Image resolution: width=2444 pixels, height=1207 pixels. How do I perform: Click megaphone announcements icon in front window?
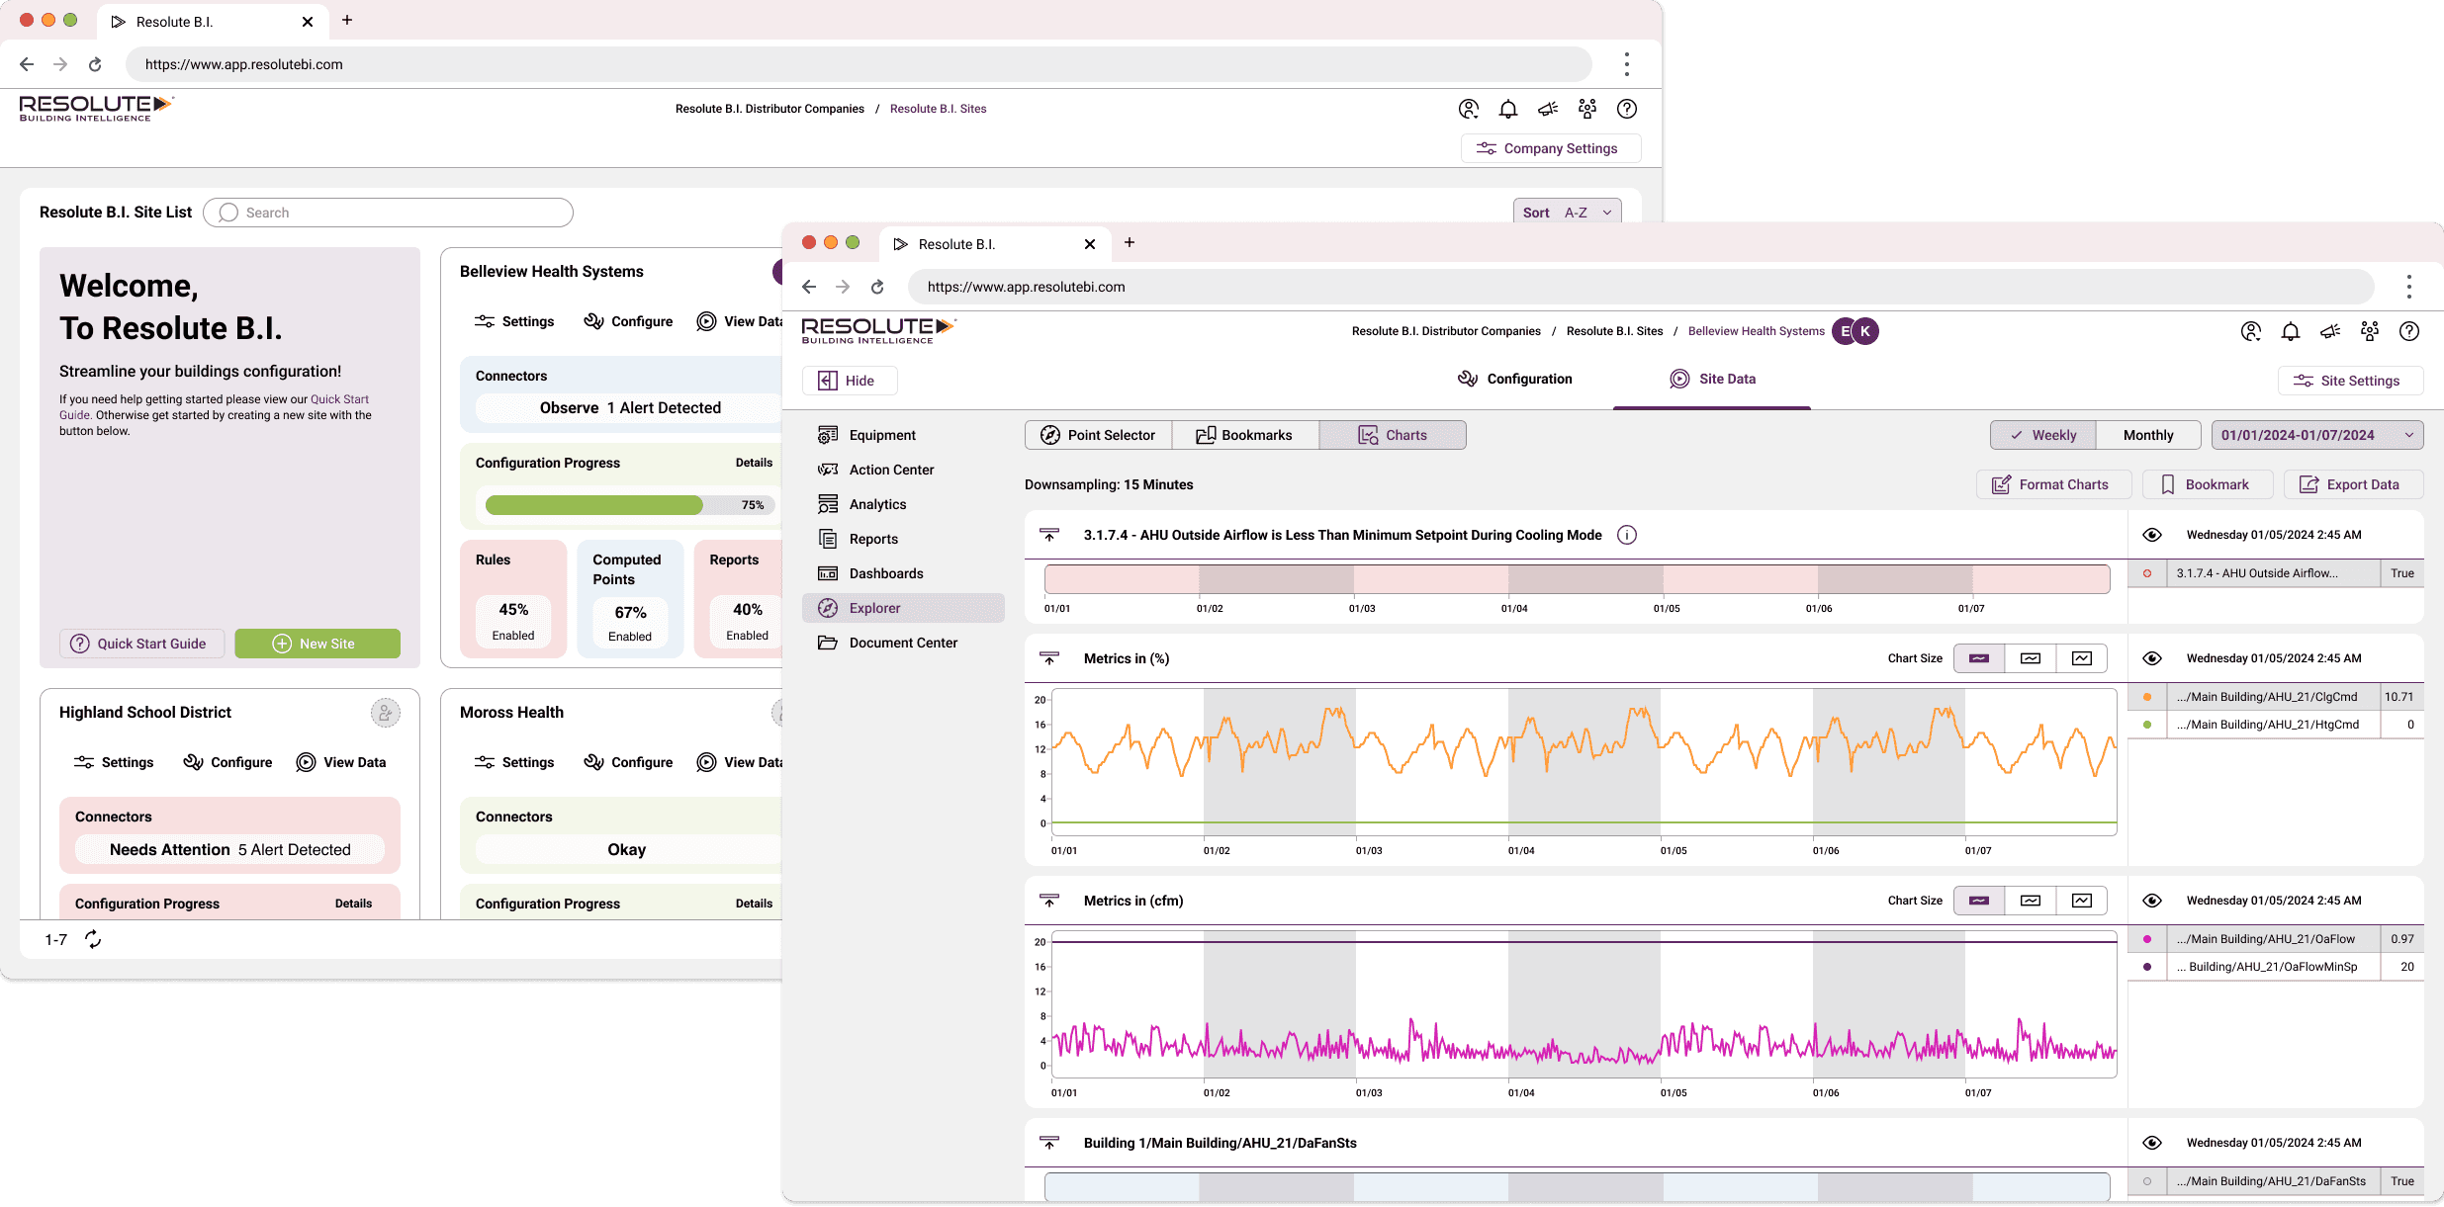(2330, 332)
